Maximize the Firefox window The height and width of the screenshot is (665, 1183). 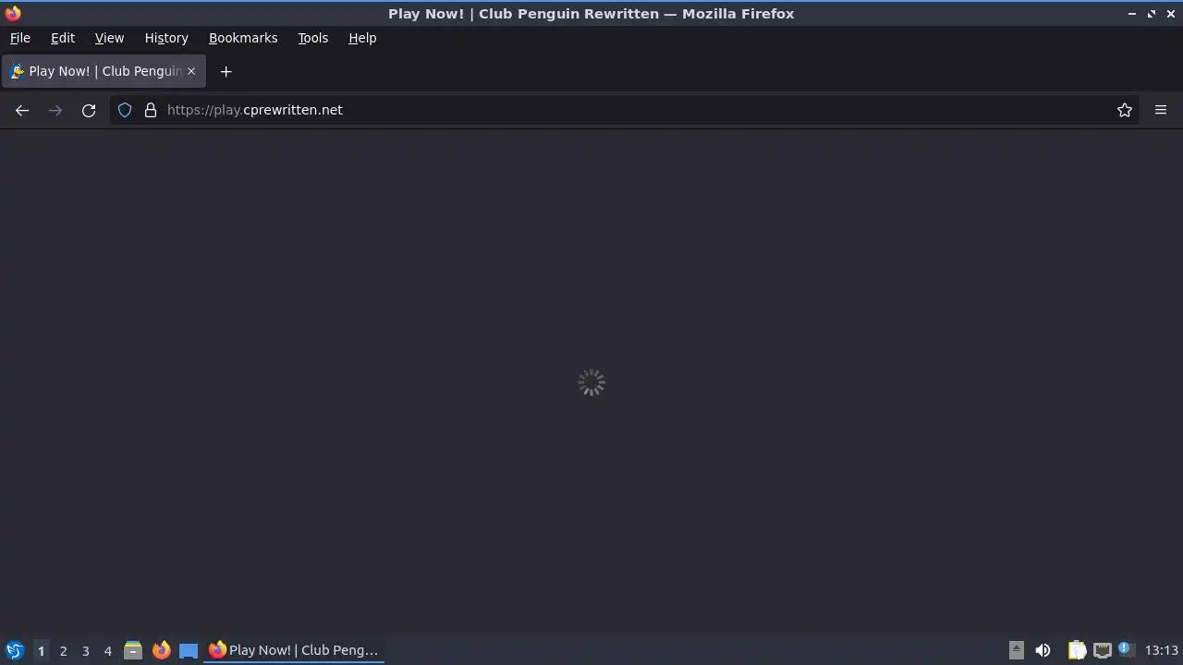[1152, 13]
